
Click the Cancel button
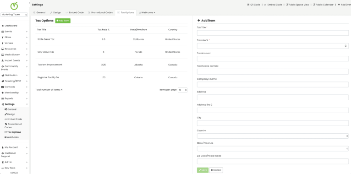coord(216,170)
